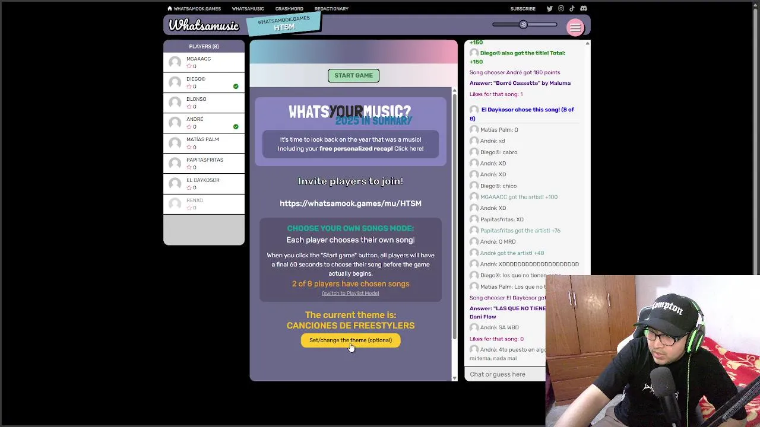Open the Discord icon link
This screenshot has width=760, height=427.
coord(584,8)
